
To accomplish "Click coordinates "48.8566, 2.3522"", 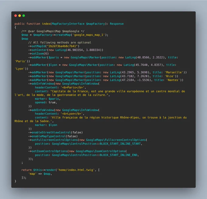I will (150, 57).
